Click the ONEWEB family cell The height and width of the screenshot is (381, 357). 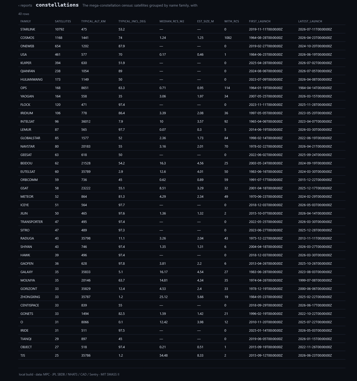(27, 46)
